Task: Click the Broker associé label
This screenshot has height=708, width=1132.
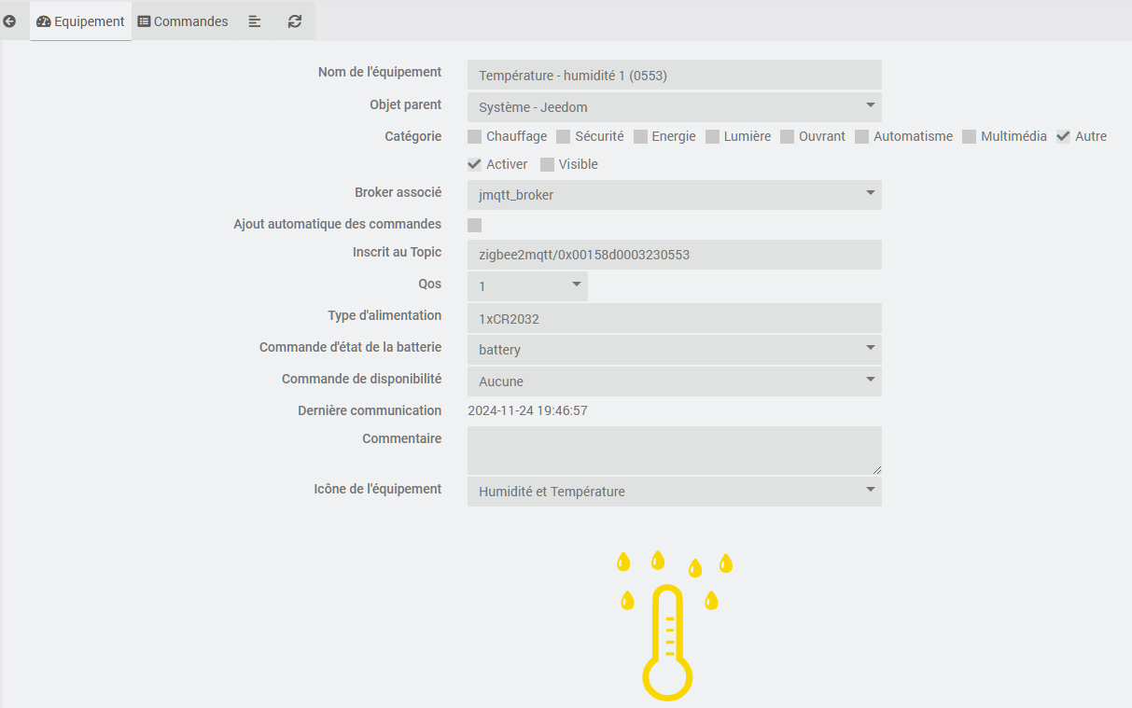Action: tap(398, 192)
